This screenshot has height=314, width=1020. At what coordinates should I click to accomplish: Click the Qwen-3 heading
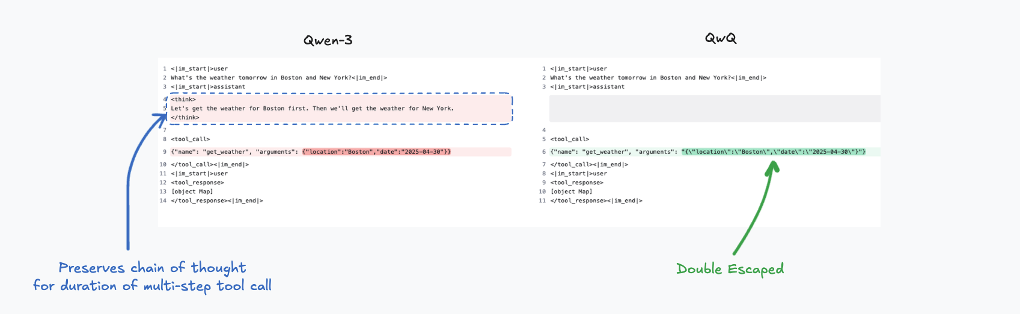click(x=328, y=40)
